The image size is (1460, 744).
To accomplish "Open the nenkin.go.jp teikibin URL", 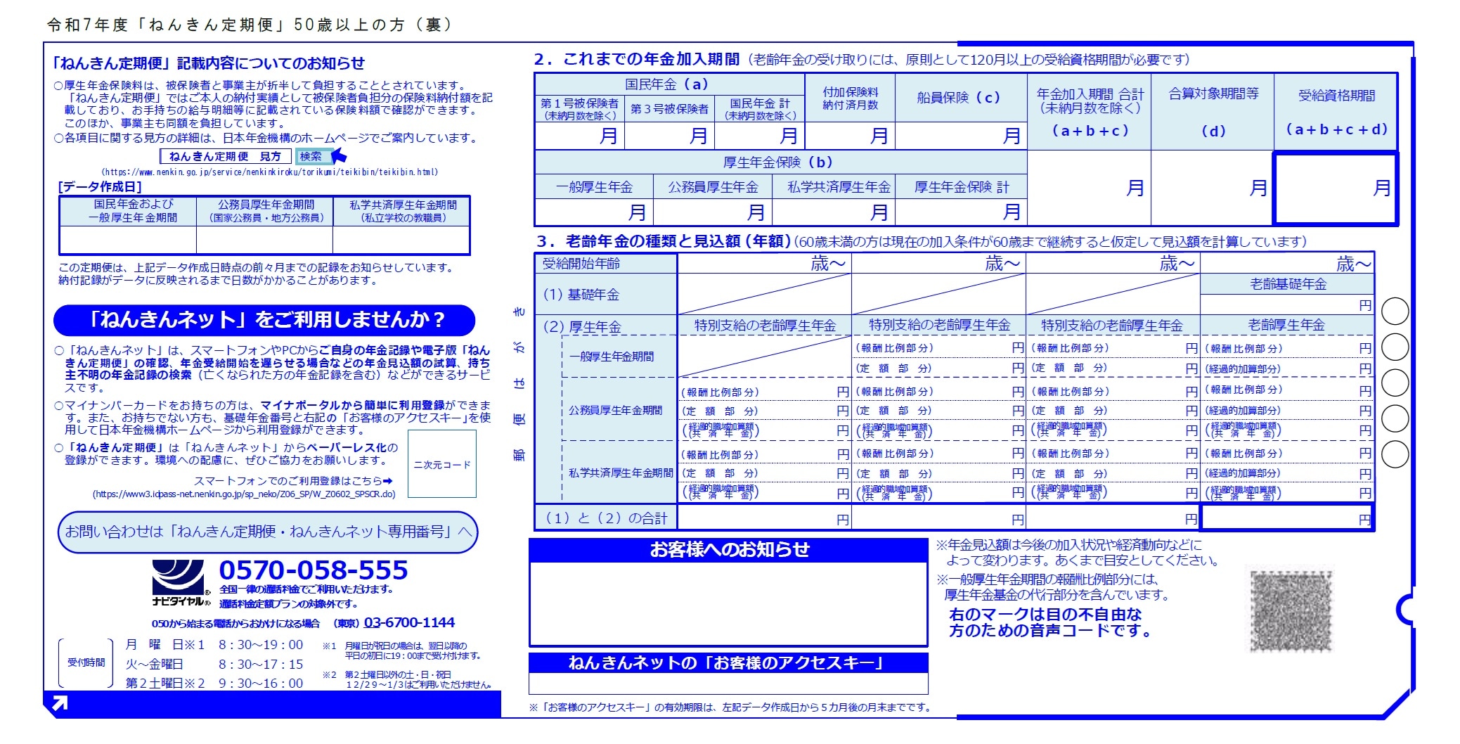I will [x=269, y=172].
